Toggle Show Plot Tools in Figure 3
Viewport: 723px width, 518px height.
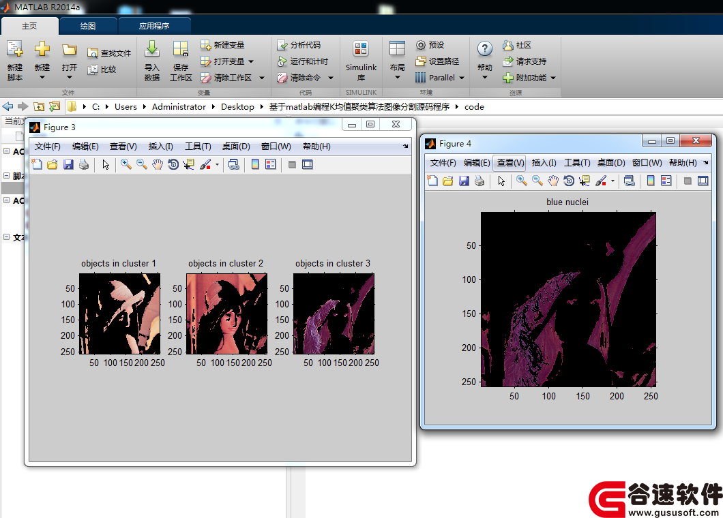click(308, 164)
